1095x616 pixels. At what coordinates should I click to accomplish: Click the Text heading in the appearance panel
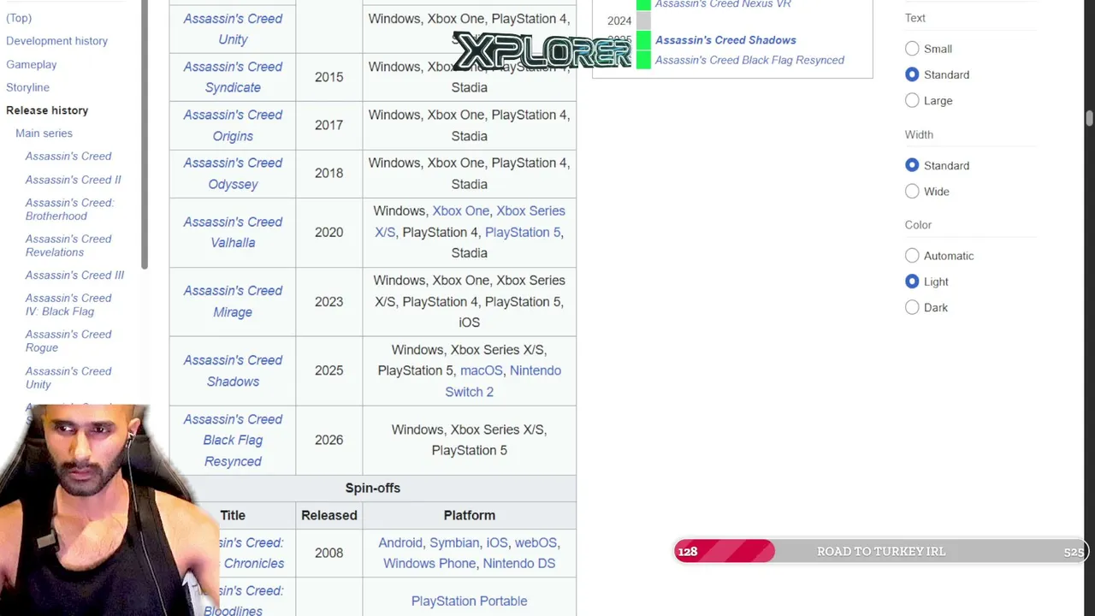pyautogui.click(x=915, y=18)
